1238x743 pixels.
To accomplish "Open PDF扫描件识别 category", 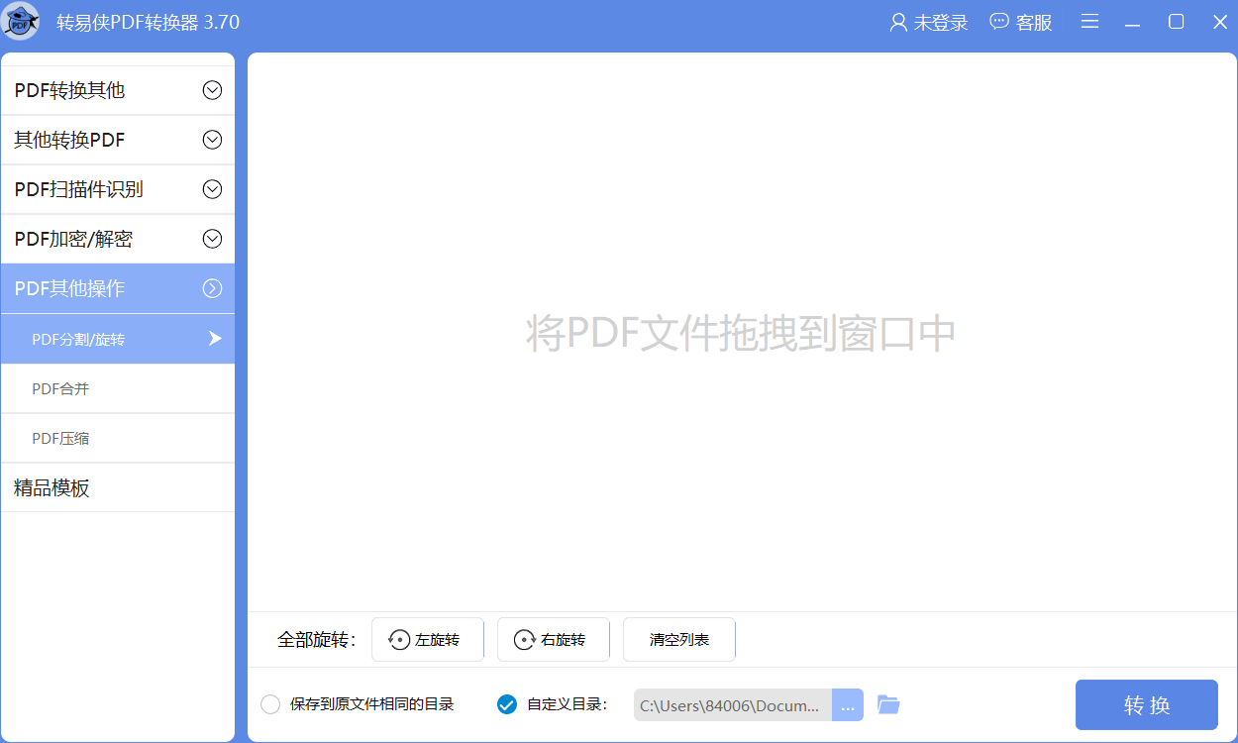I will click(x=118, y=189).
